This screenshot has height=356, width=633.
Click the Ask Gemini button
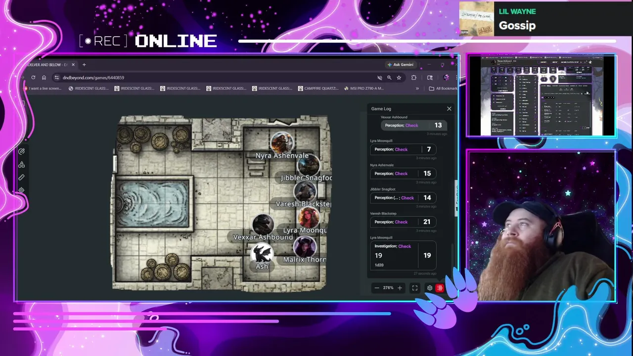401,65
